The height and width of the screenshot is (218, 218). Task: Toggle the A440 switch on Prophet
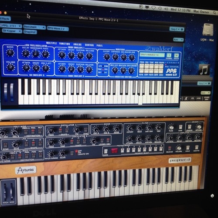[181, 127]
